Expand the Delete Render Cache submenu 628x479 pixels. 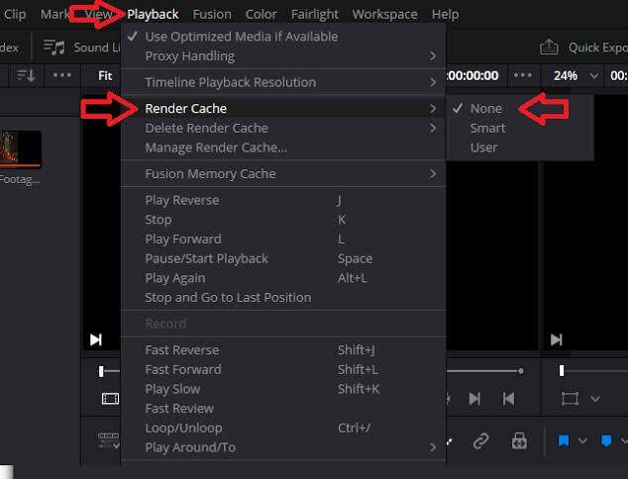tap(283, 128)
